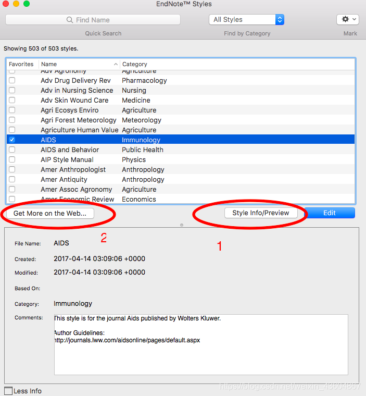
Task: Click the Immunology category value in details
Action: [73, 304]
